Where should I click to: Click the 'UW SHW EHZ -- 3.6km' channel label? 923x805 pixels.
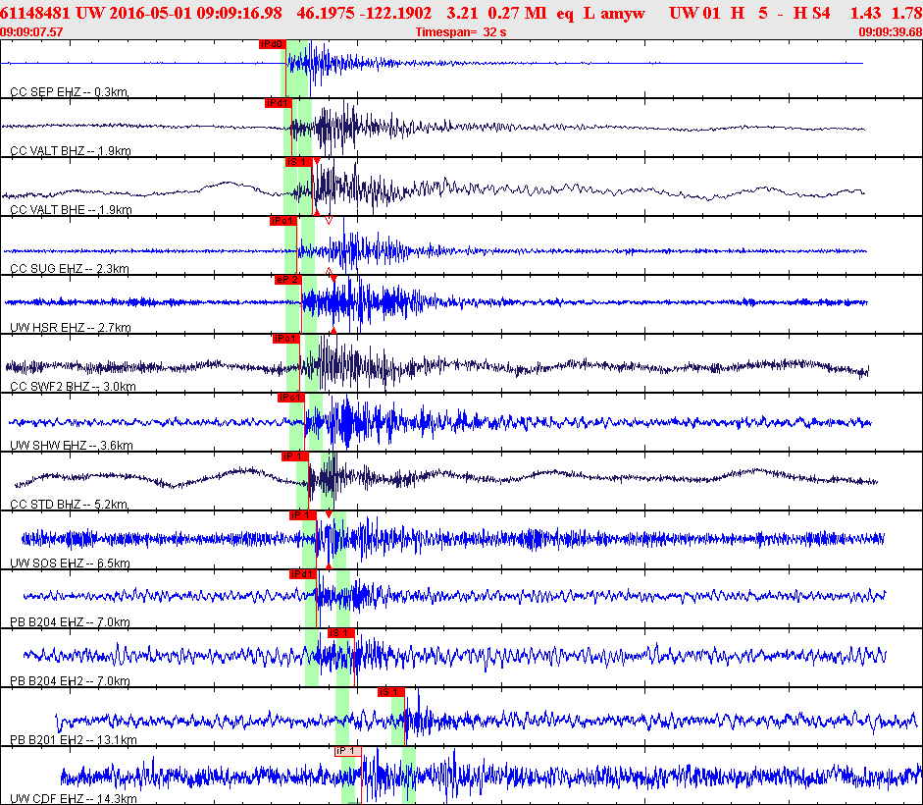72,446
